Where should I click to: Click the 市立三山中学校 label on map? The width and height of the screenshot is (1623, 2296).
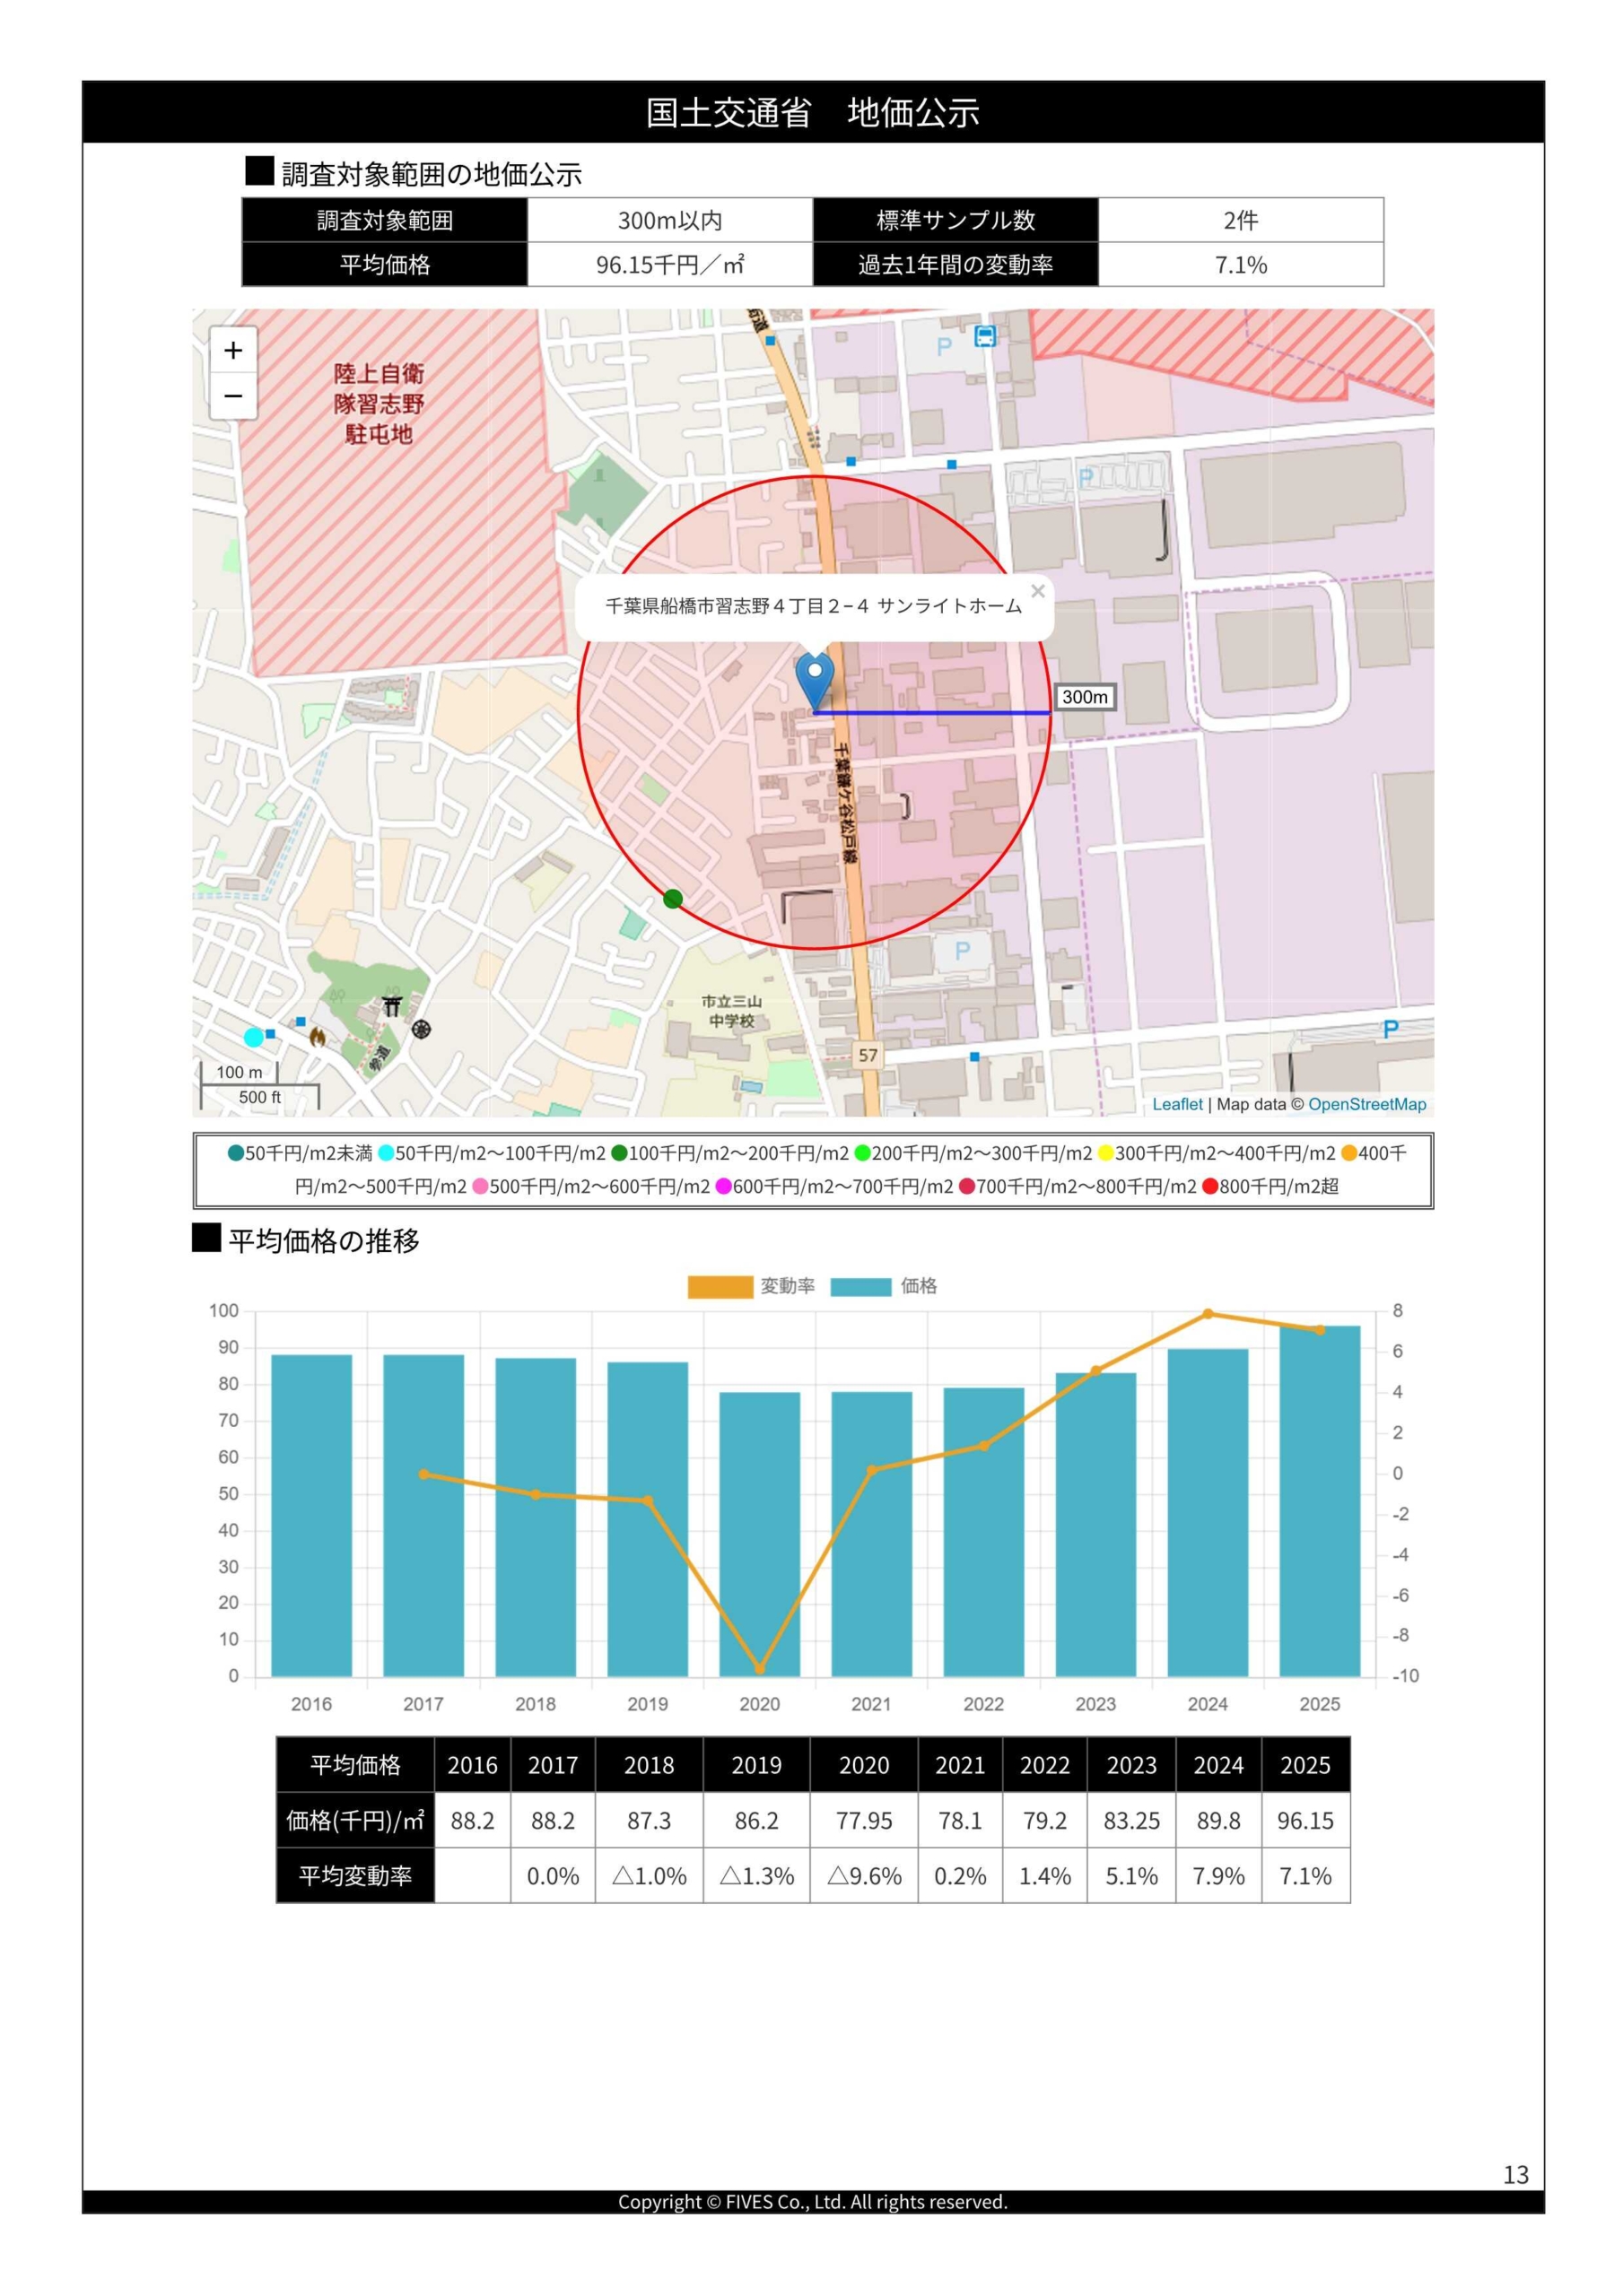(x=731, y=1011)
